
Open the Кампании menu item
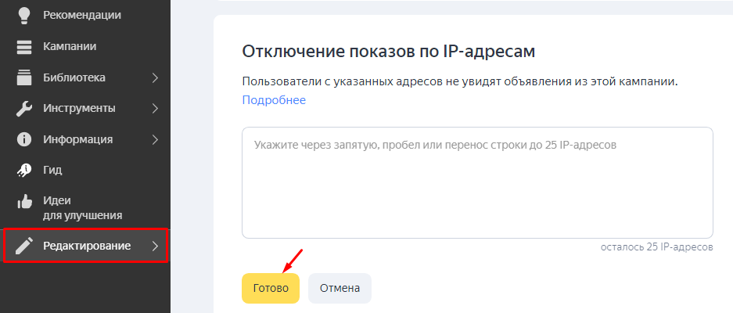coord(70,46)
